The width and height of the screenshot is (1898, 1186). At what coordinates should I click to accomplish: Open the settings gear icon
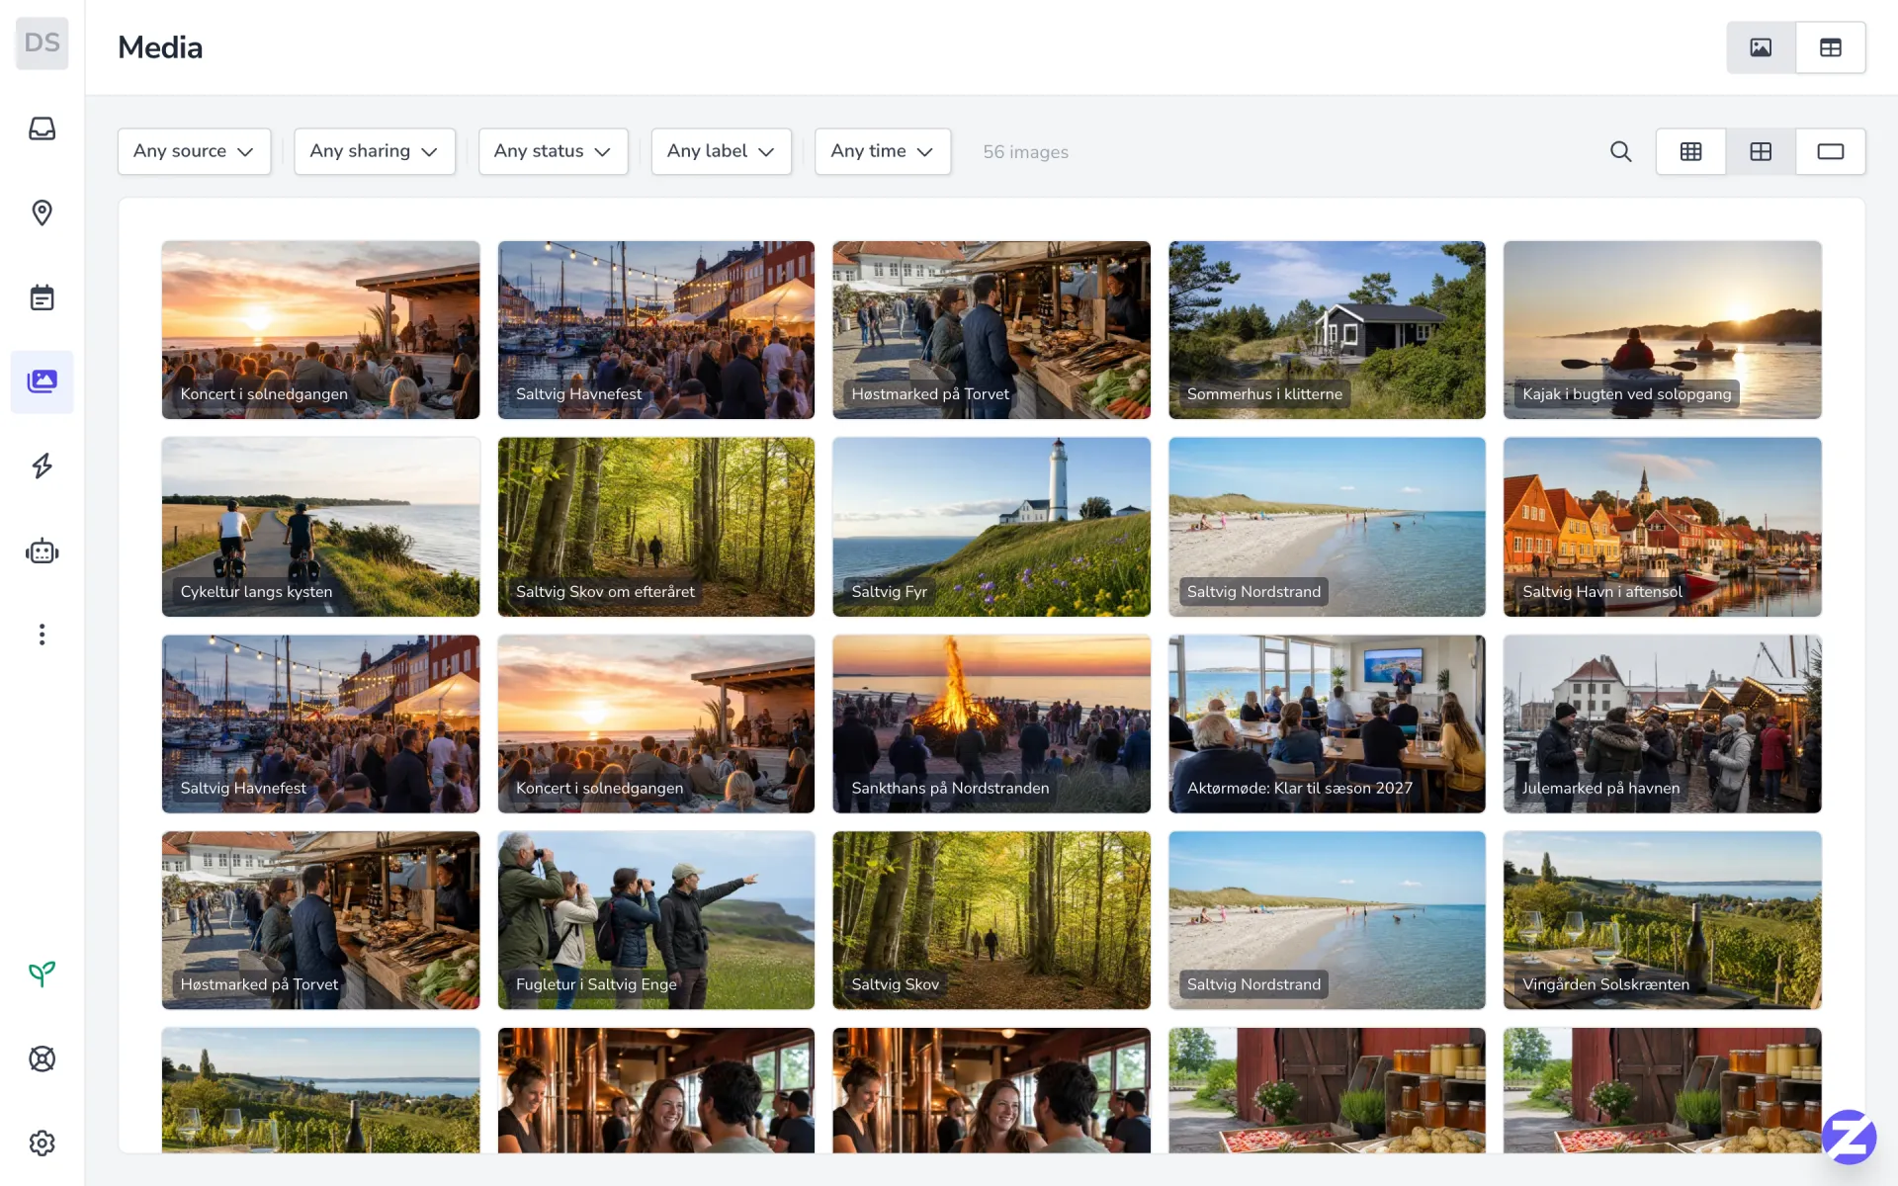pyautogui.click(x=42, y=1144)
